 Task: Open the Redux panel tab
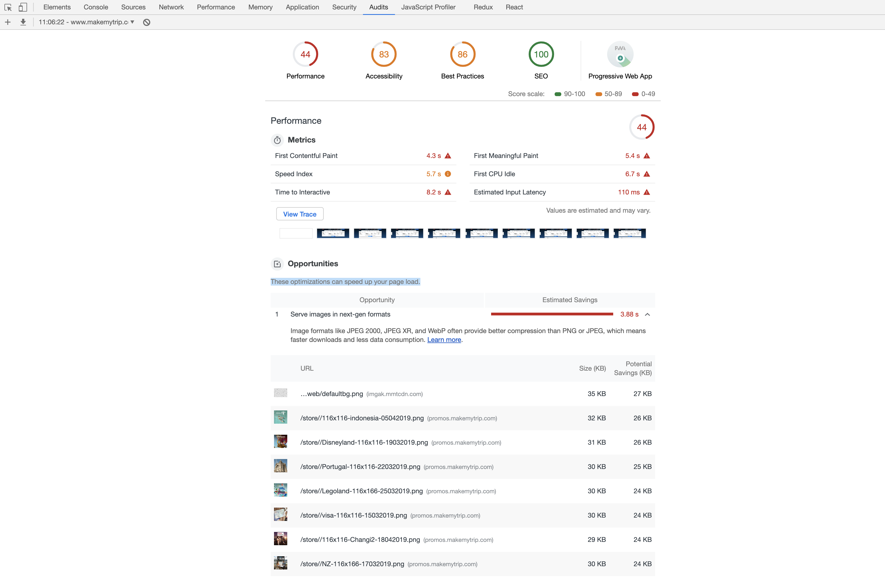482,7
